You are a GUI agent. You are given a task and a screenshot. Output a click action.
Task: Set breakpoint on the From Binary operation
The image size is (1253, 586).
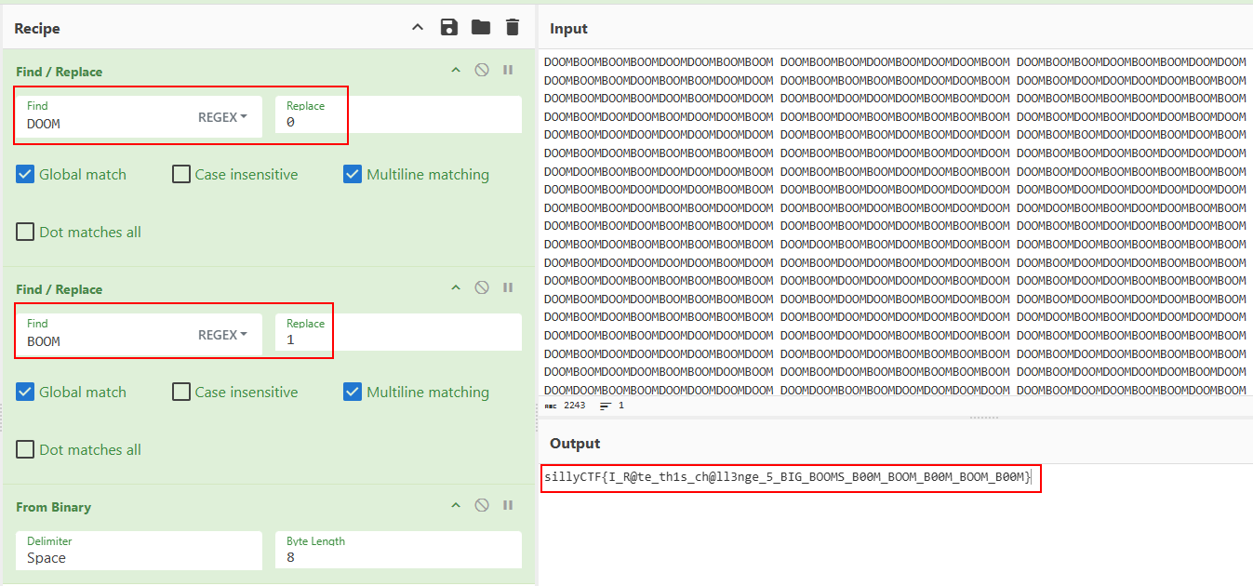(508, 505)
